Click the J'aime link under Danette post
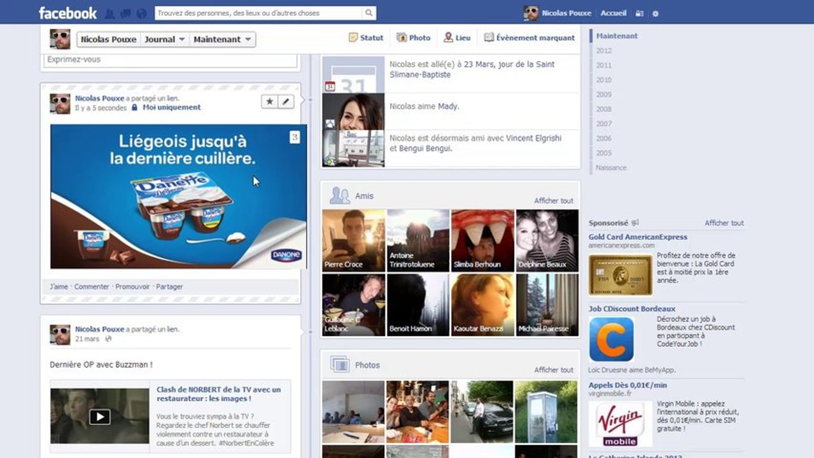 pyautogui.click(x=59, y=287)
